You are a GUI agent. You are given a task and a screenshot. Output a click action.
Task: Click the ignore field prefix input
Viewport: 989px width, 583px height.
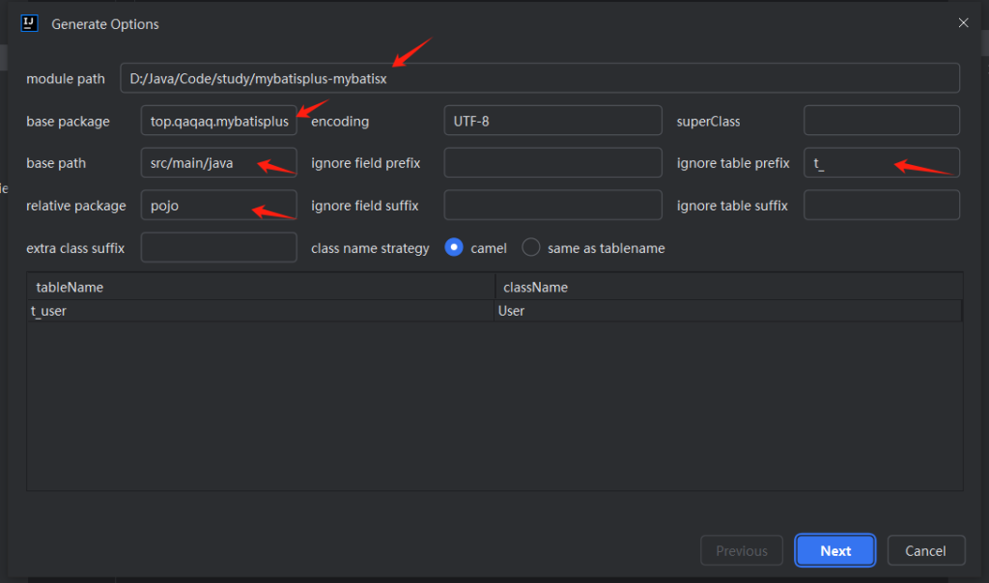point(552,163)
